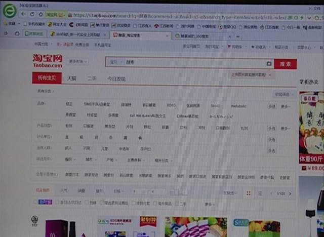Collapse the 收起筛选 filter toggle
This screenshot has width=324, height=237.
pyautogui.click(x=283, y=94)
